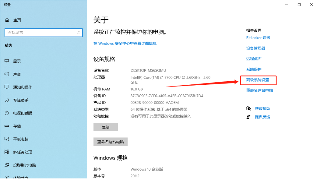This screenshot has width=317, height=180.
Task: Select device ID 87C3C90E-7CF6-4105-A4EB-CCB7065B17D4
Action: (x=167, y=96)
